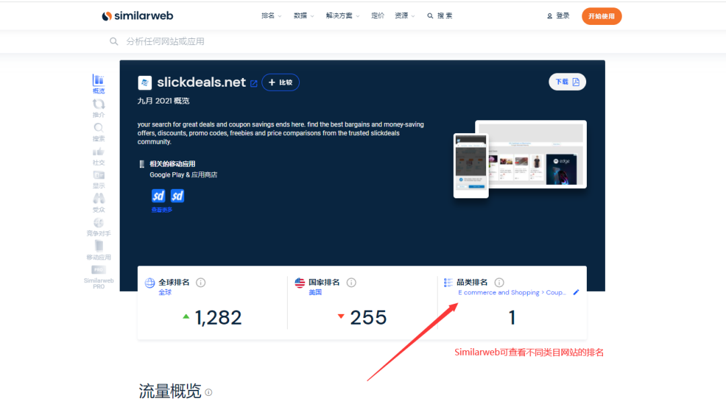Open the 定价 pricing menu item

[x=378, y=15]
